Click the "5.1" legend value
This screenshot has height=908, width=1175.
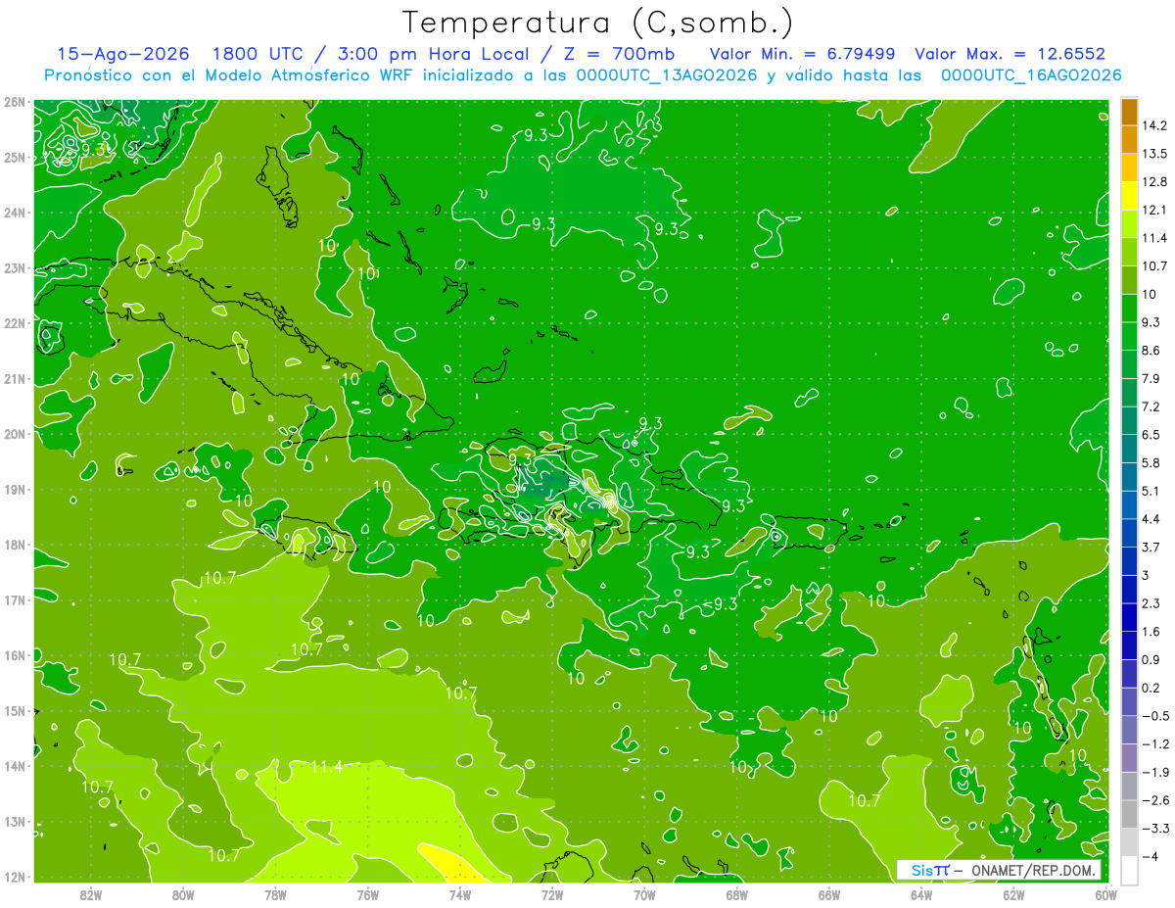coord(1151,491)
